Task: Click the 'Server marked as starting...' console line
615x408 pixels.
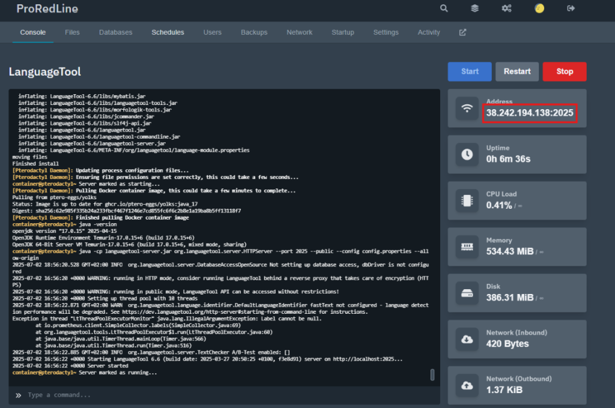Action: click(86, 184)
